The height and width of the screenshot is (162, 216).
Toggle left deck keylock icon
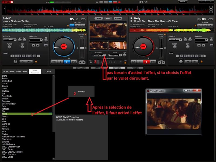click(x=85, y=35)
